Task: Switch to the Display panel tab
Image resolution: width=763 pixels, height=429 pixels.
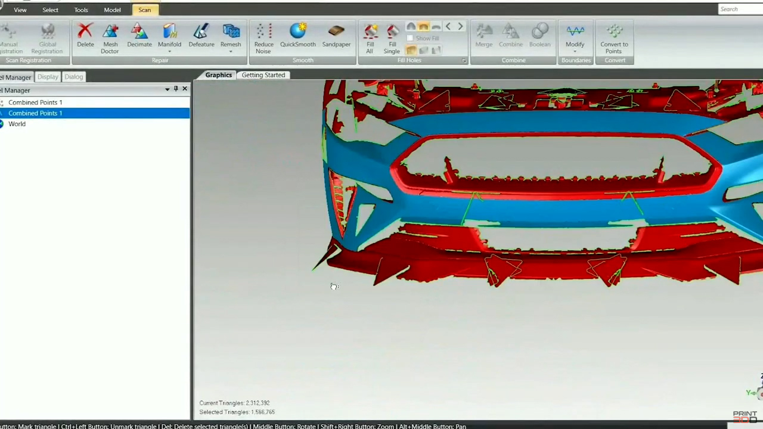Action: coord(48,77)
